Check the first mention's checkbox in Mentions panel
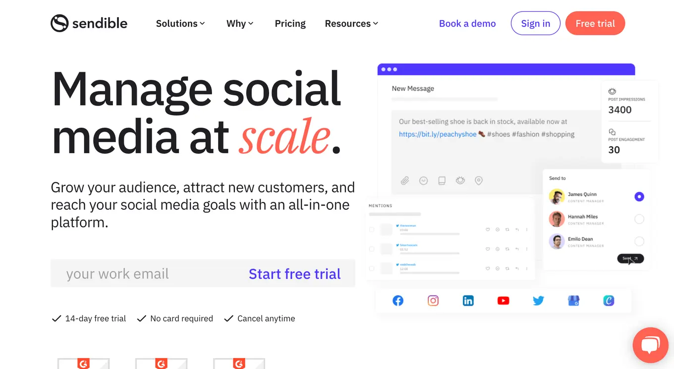 click(372, 230)
